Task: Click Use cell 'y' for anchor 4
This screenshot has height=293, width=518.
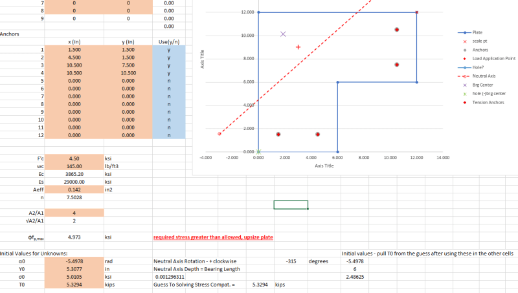Action: tap(169, 73)
